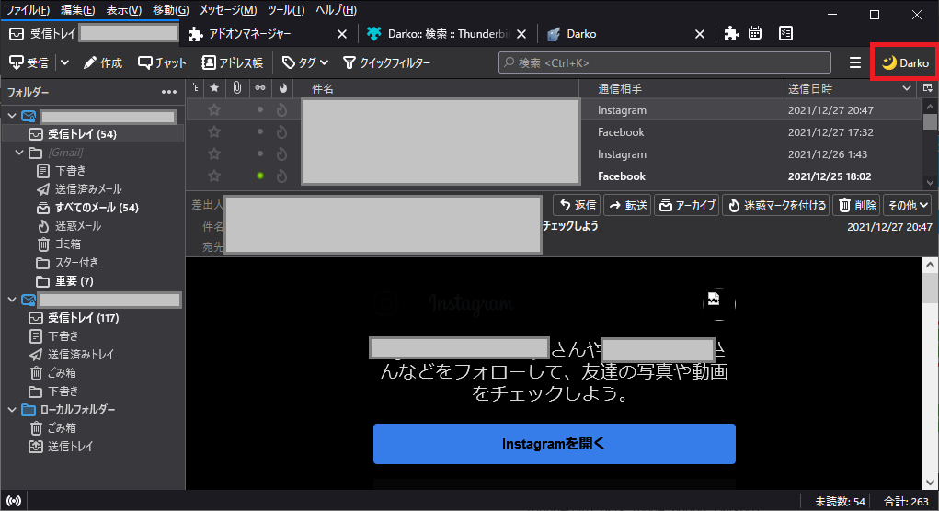
Task: Click 返信 reply button
Action: click(577, 205)
